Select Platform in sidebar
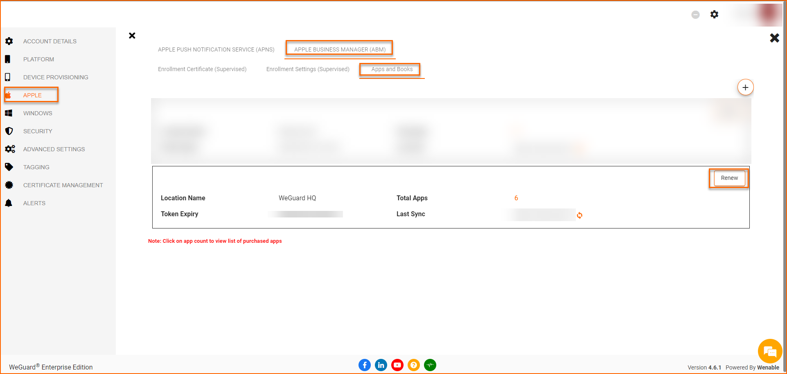This screenshot has height=374, width=787. point(38,59)
